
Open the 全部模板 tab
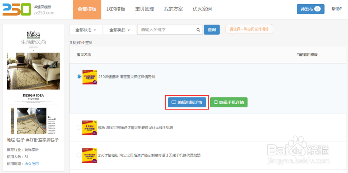point(87,9)
